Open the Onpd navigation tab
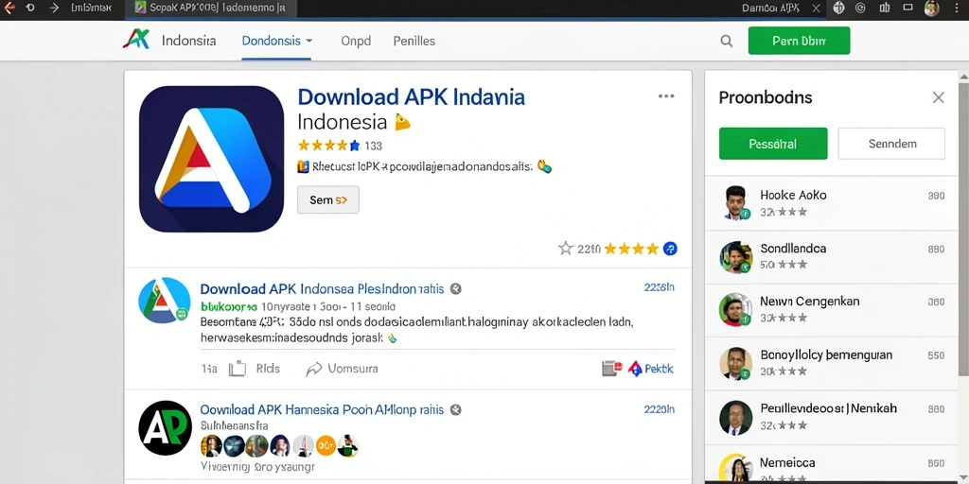Image resolution: width=969 pixels, height=484 pixels. 356,41
